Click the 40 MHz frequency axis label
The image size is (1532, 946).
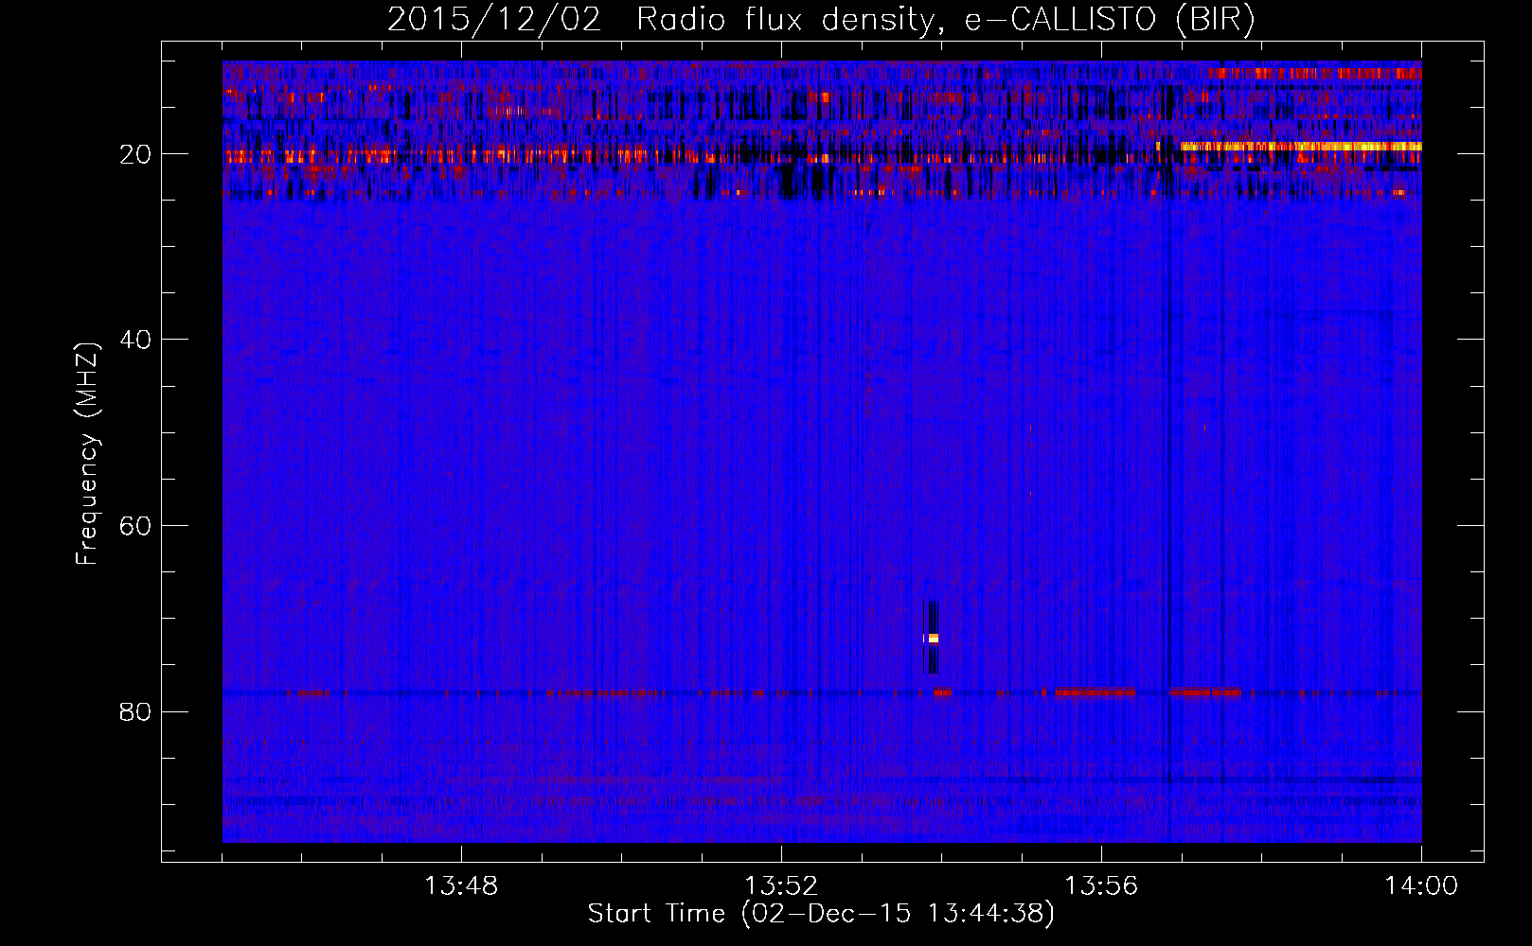tap(135, 340)
